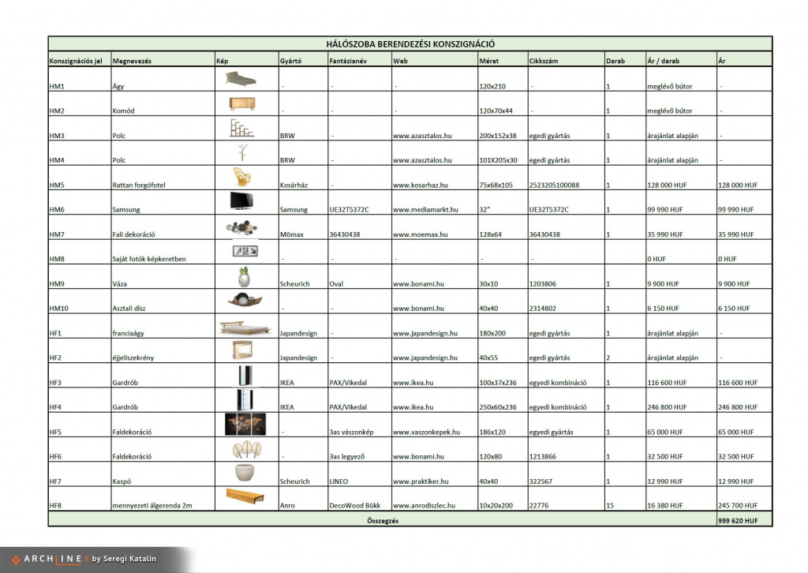Click the 16 380 HUF unit price
808x573 pixels.
click(x=665, y=505)
